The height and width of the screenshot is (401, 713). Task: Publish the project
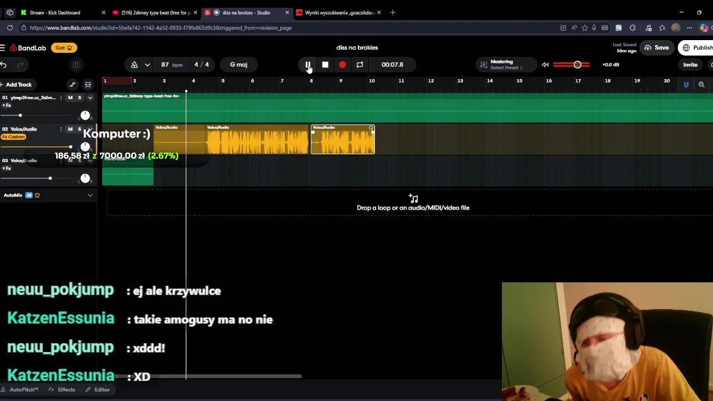(696, 48)
